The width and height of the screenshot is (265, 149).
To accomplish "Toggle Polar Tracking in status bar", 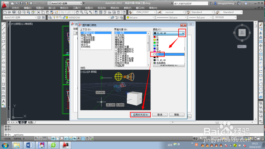I will click(53, 138).
